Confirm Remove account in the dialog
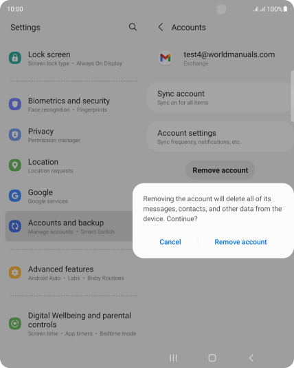Screen dimensions: 294x368 [x=240, y=242]
